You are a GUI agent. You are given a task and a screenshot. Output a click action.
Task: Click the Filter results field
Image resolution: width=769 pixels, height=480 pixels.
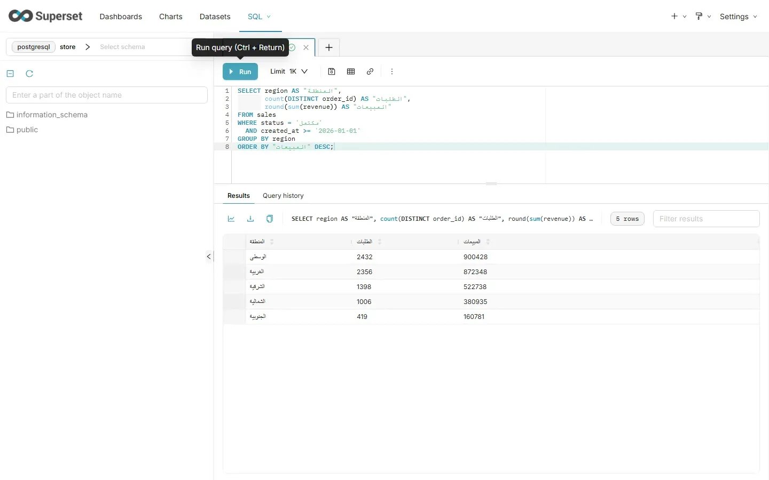(x=706, y=219)
